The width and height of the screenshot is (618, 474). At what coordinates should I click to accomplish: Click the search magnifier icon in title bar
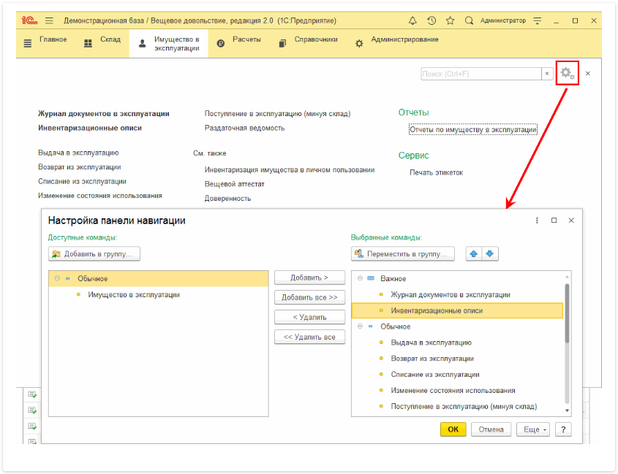click(x=469, y=20)
